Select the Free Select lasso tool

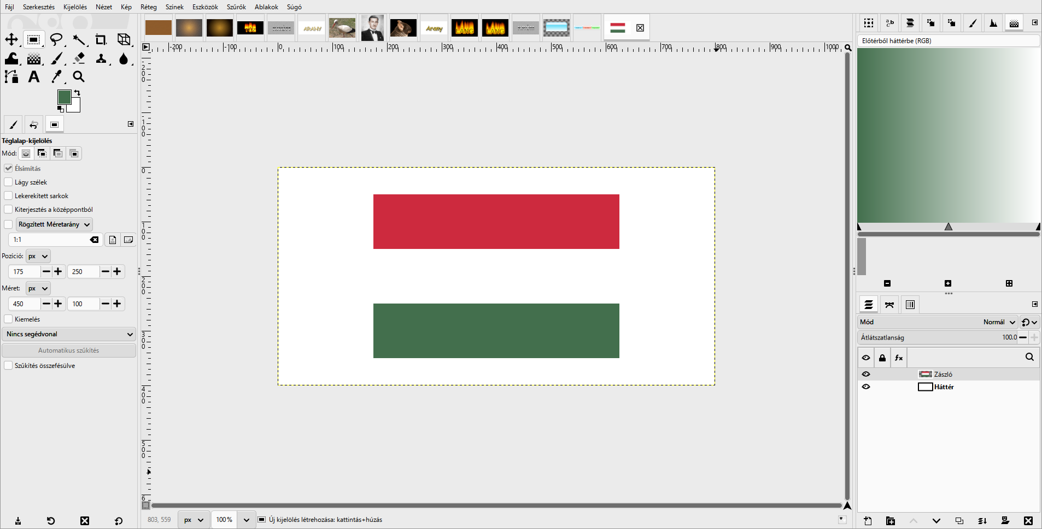point(56,40)
